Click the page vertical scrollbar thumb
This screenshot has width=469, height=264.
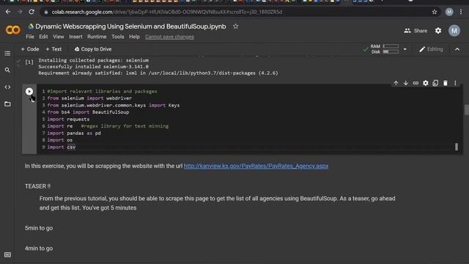(466, 109)
